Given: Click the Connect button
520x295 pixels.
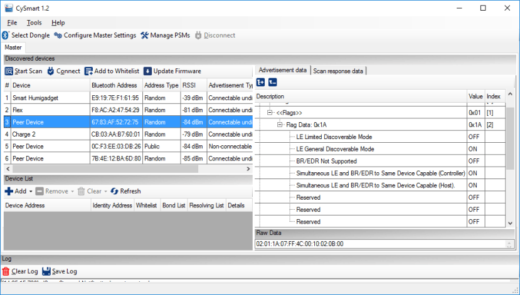Looking at the screenshot, I should pos(64,71).
